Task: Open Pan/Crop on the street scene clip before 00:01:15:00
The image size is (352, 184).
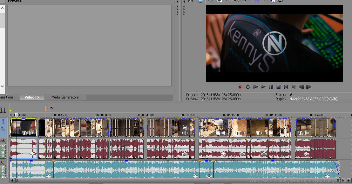Action: 218,133
